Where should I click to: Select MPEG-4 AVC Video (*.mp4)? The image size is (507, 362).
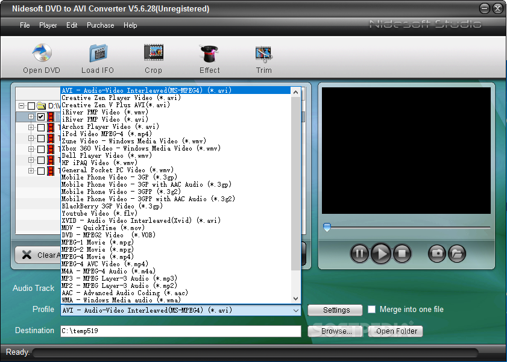tap(176, 264)
